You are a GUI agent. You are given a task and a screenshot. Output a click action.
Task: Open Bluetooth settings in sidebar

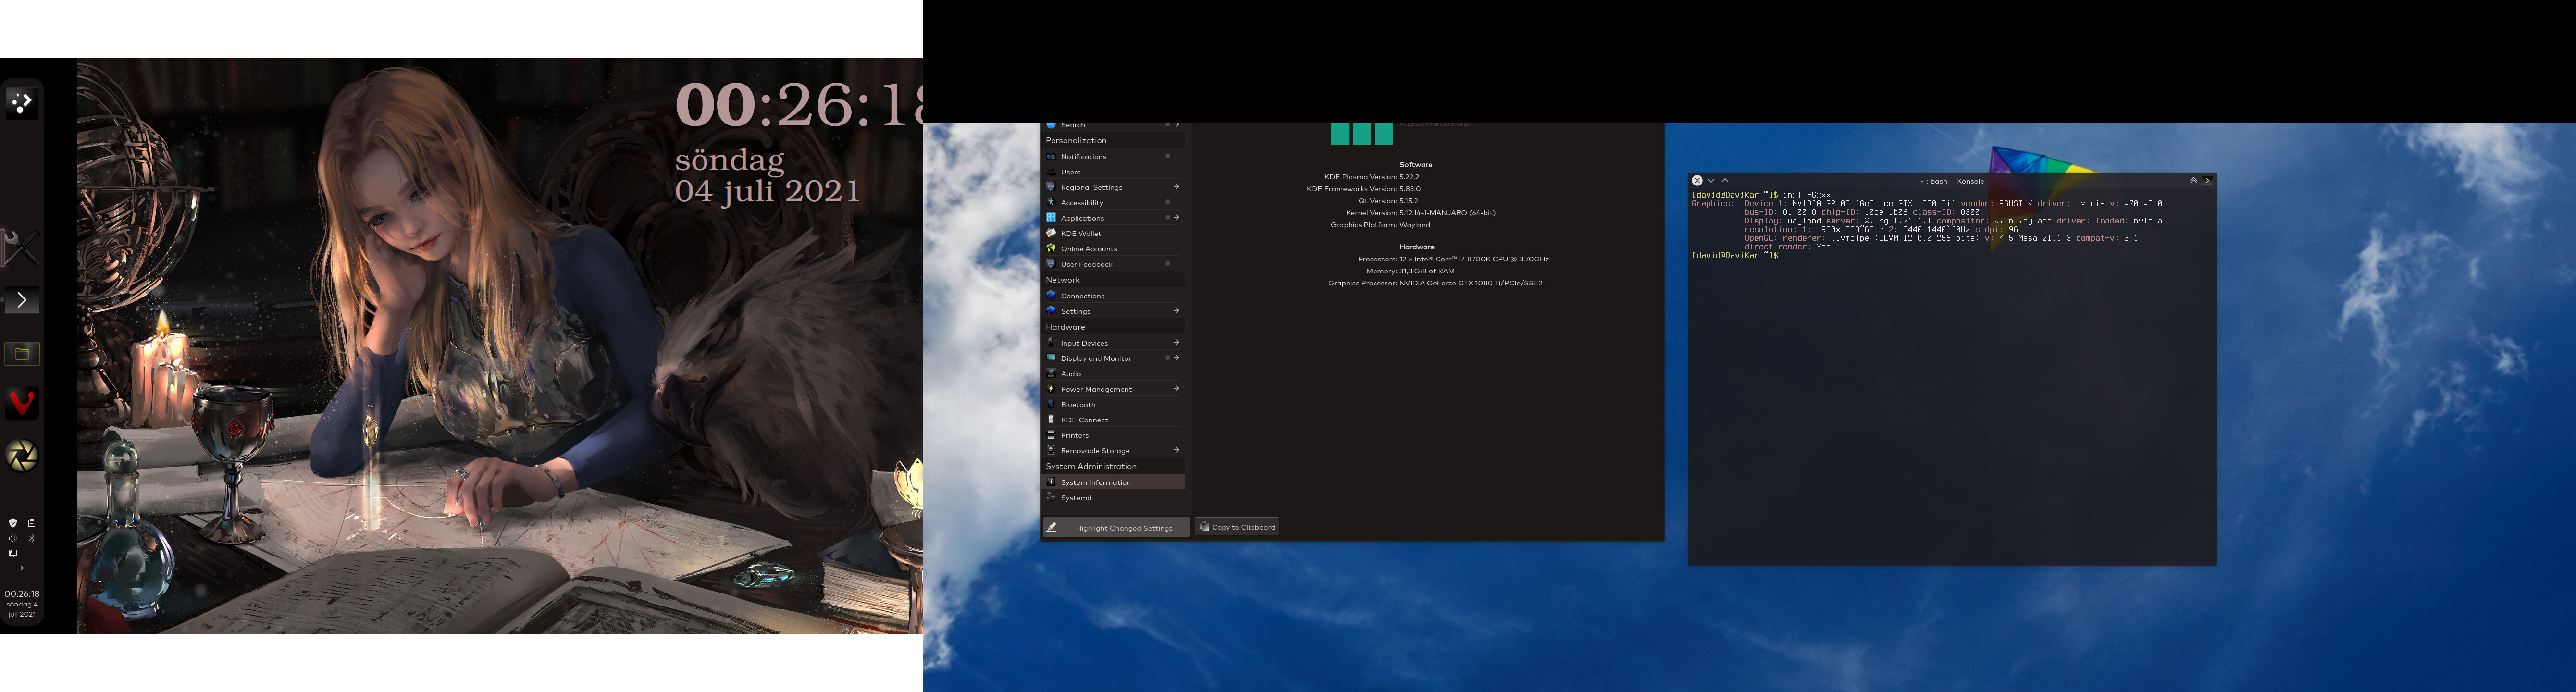click(x=1113, y=405)
